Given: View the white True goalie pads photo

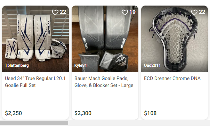Looking at the screenshot, I should pos(35,39).
